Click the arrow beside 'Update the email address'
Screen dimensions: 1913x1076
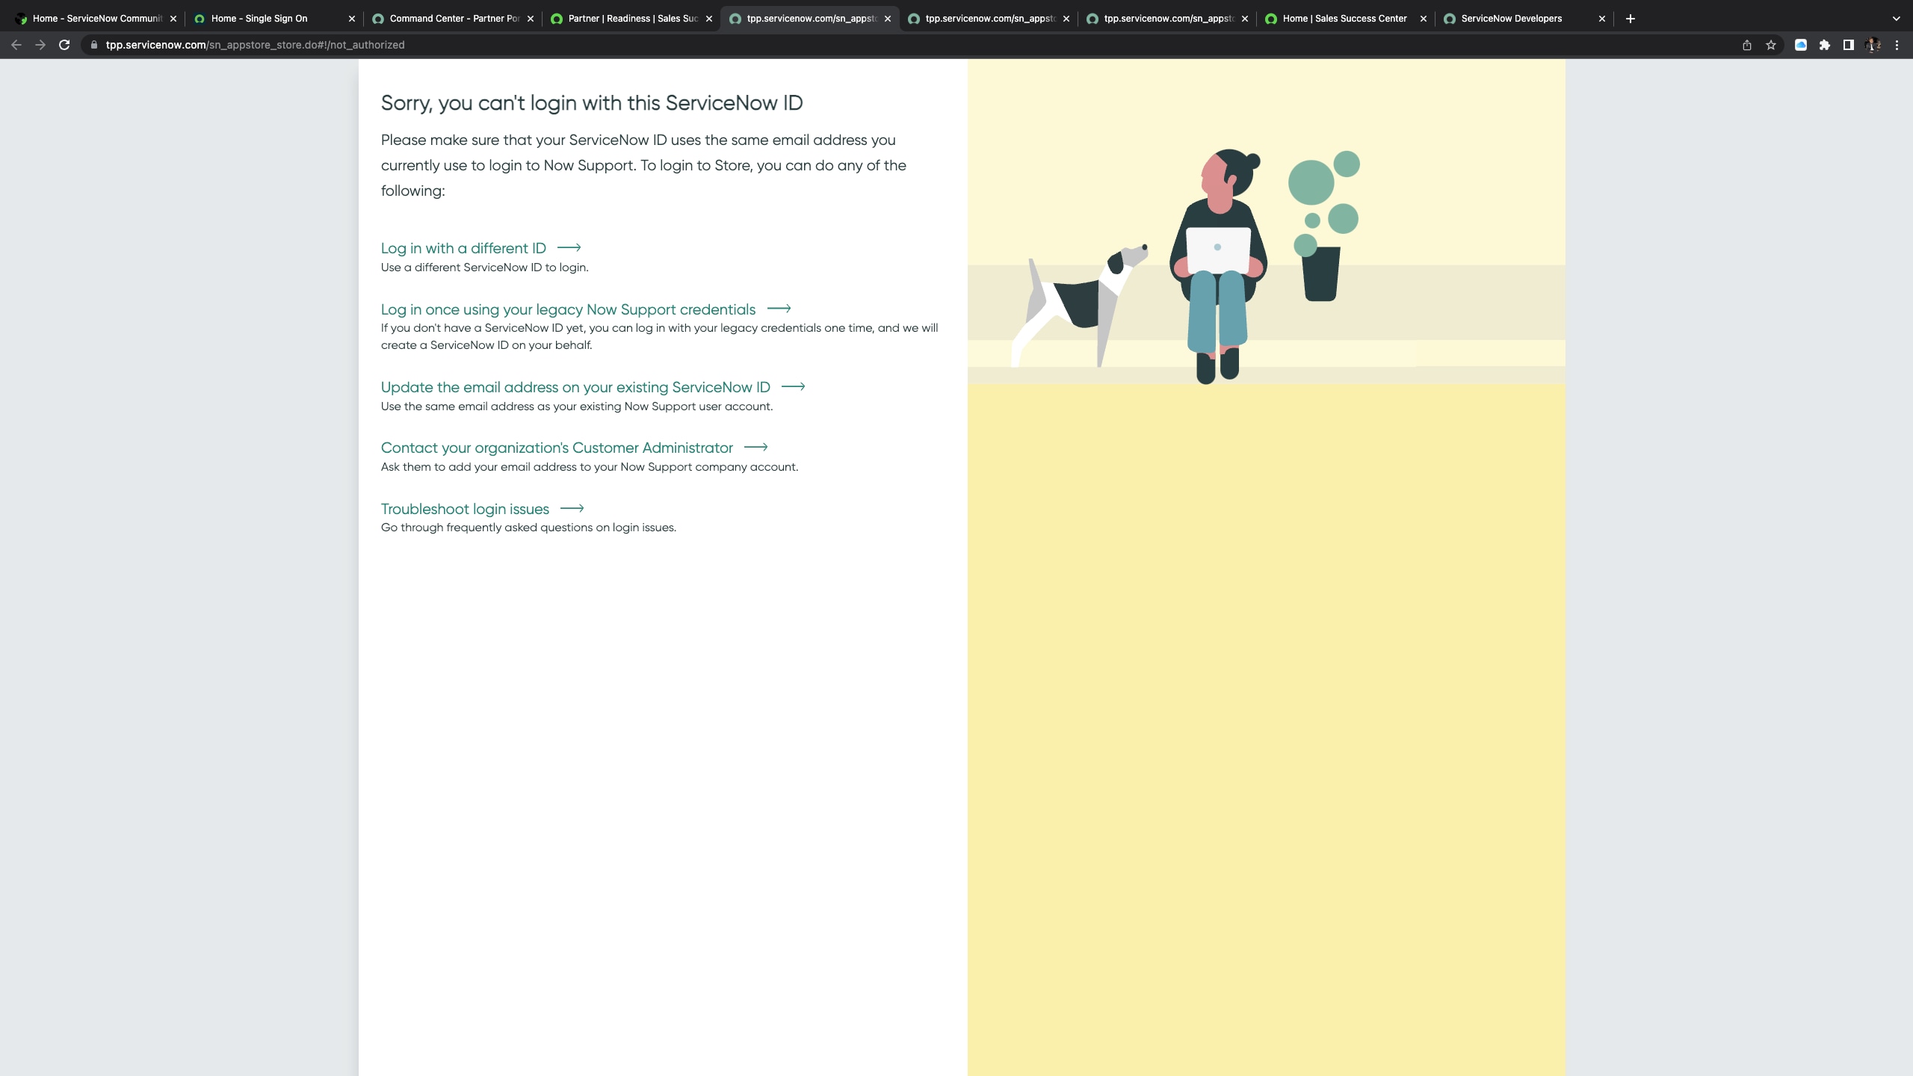pos(794,386)
